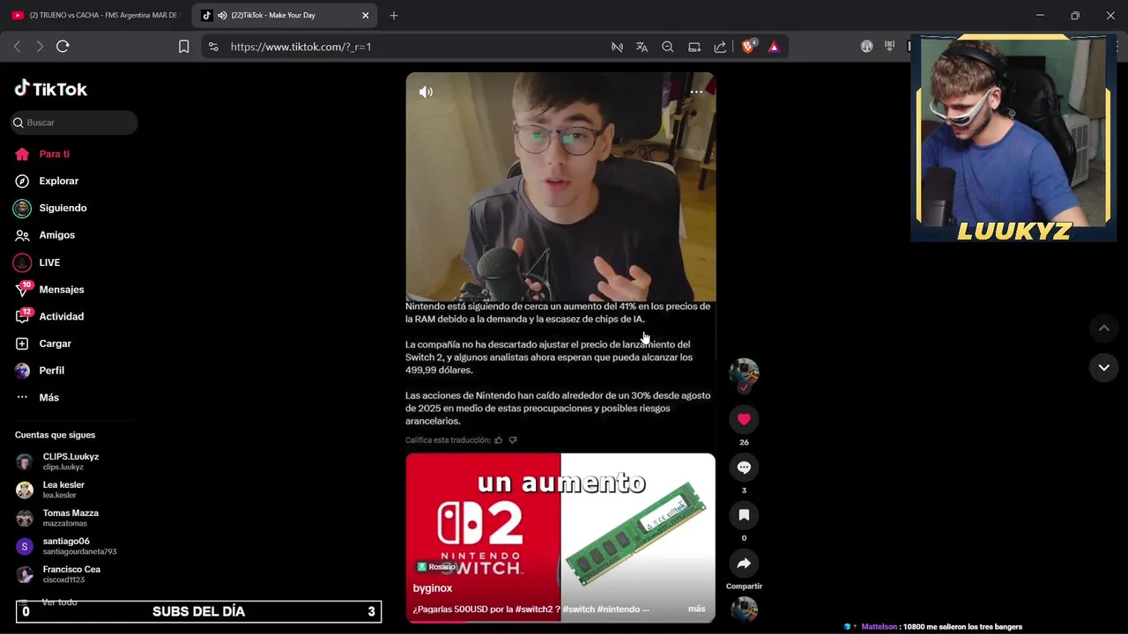Click the zoom-out magnifier icon
This screenshot has height=634, width=1128.
click(668, 47)
